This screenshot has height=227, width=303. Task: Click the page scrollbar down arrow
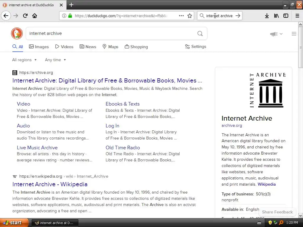[x=300, y=215]
